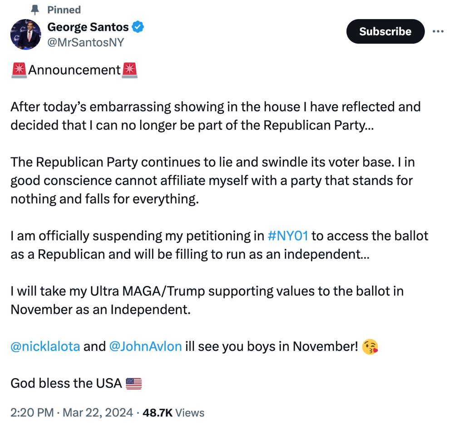
Task: Click the Pinned label text
Action: [x=64, y=10]
